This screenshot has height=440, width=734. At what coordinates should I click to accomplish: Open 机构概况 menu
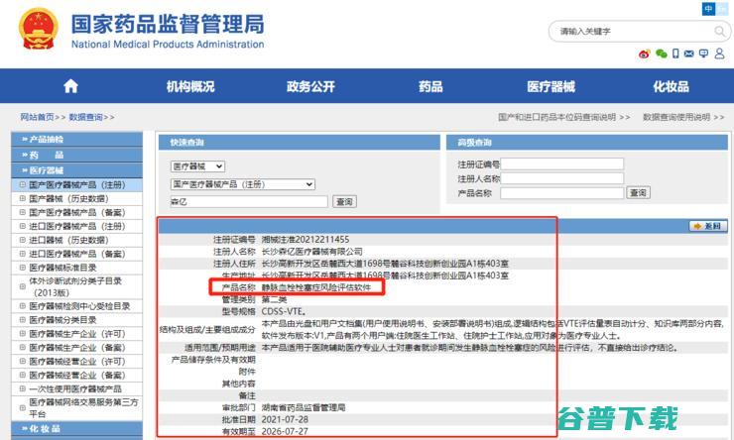(x=190, y=86)
